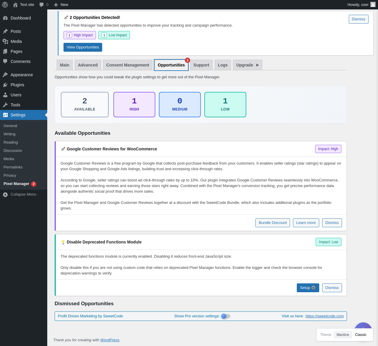Select the Consent Management tab

(128, 65)
